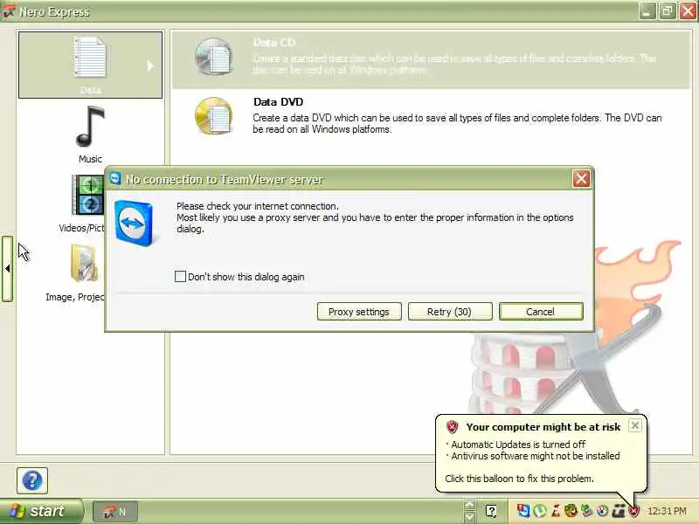
Task: Open the Image, Project folder category
Action: [x=85, y=264]
